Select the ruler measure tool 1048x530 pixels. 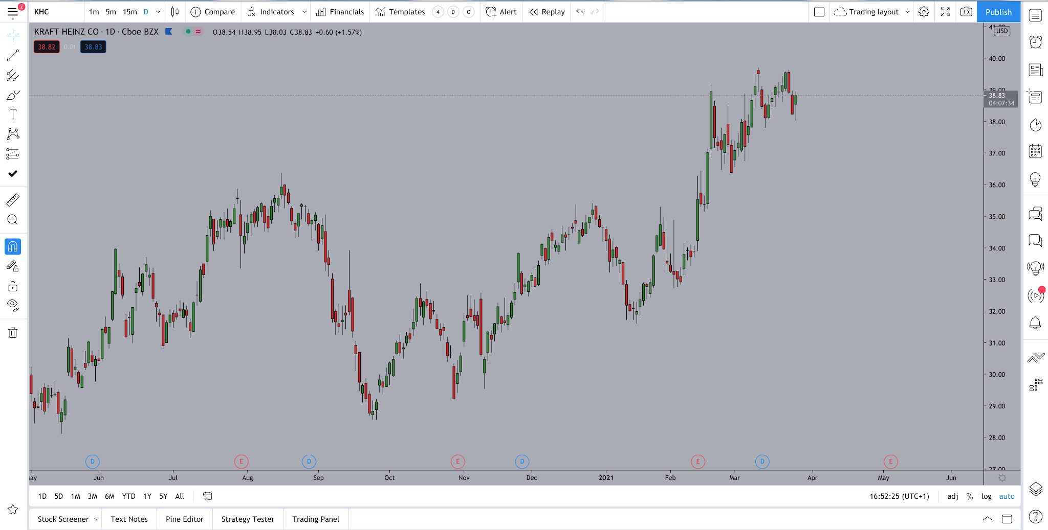pos(13,200)
